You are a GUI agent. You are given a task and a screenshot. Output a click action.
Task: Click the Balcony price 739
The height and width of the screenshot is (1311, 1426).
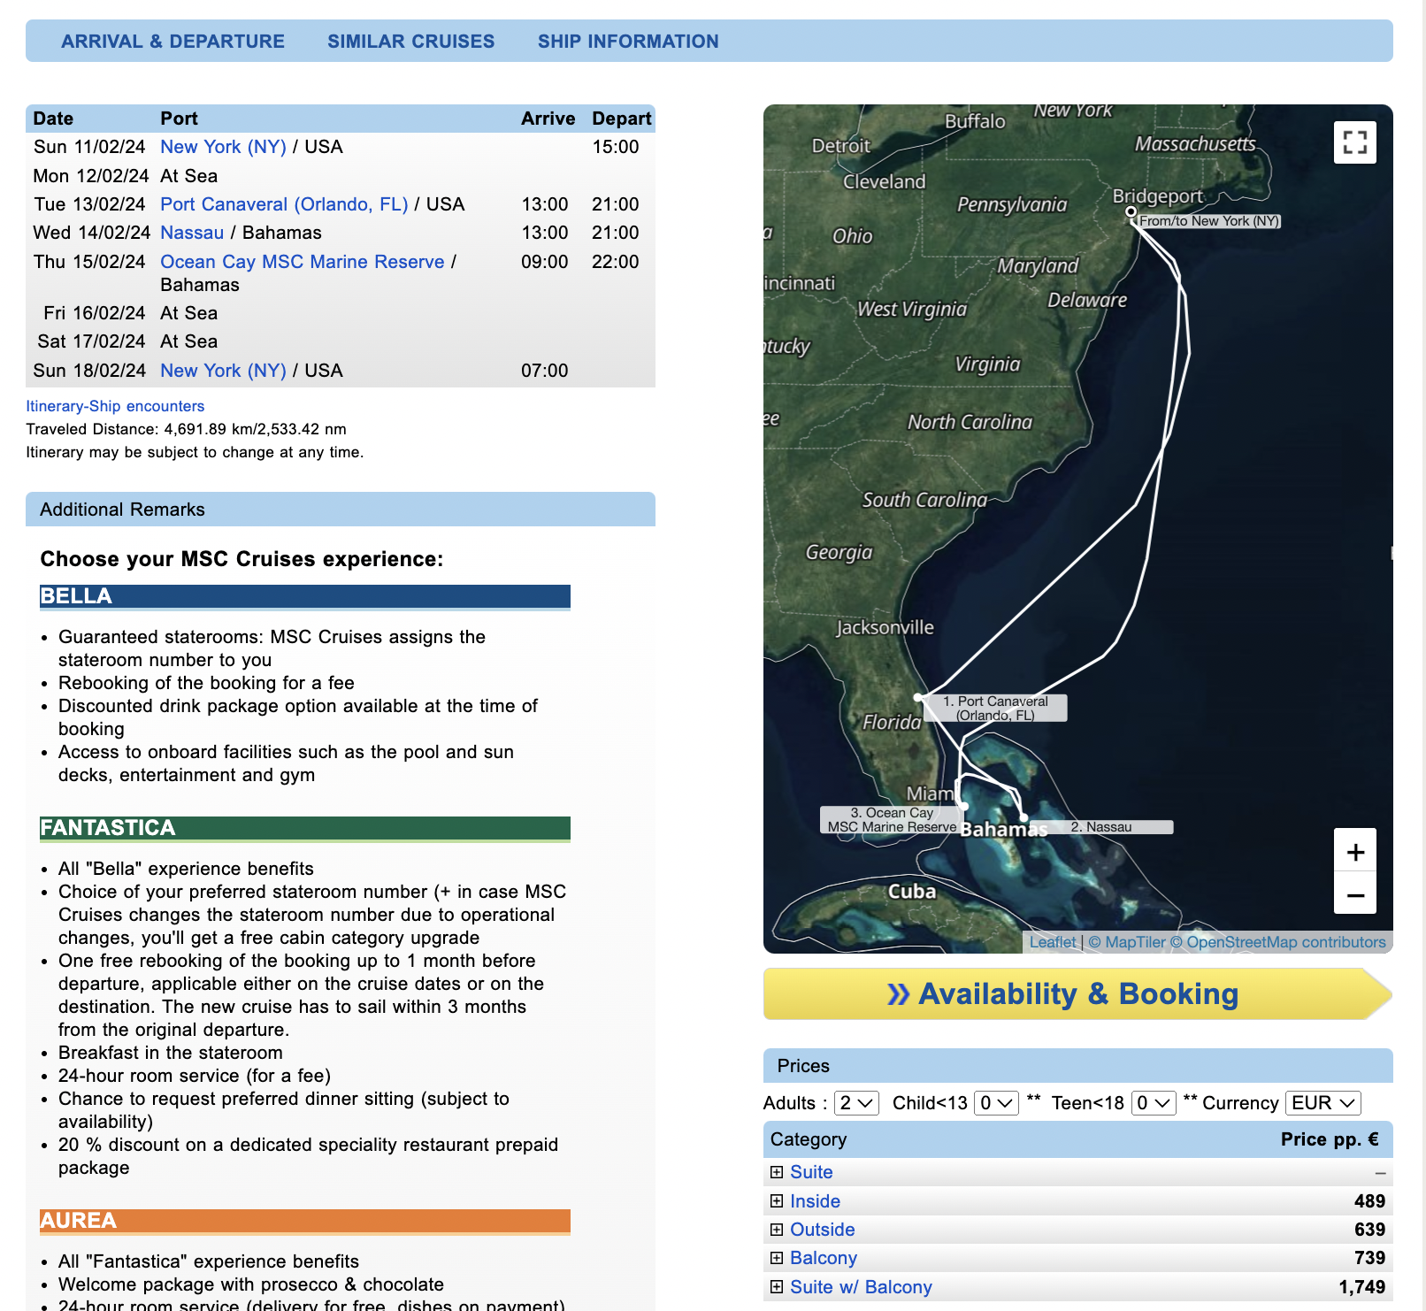pyautogui.click(x=1369, y=1258)
